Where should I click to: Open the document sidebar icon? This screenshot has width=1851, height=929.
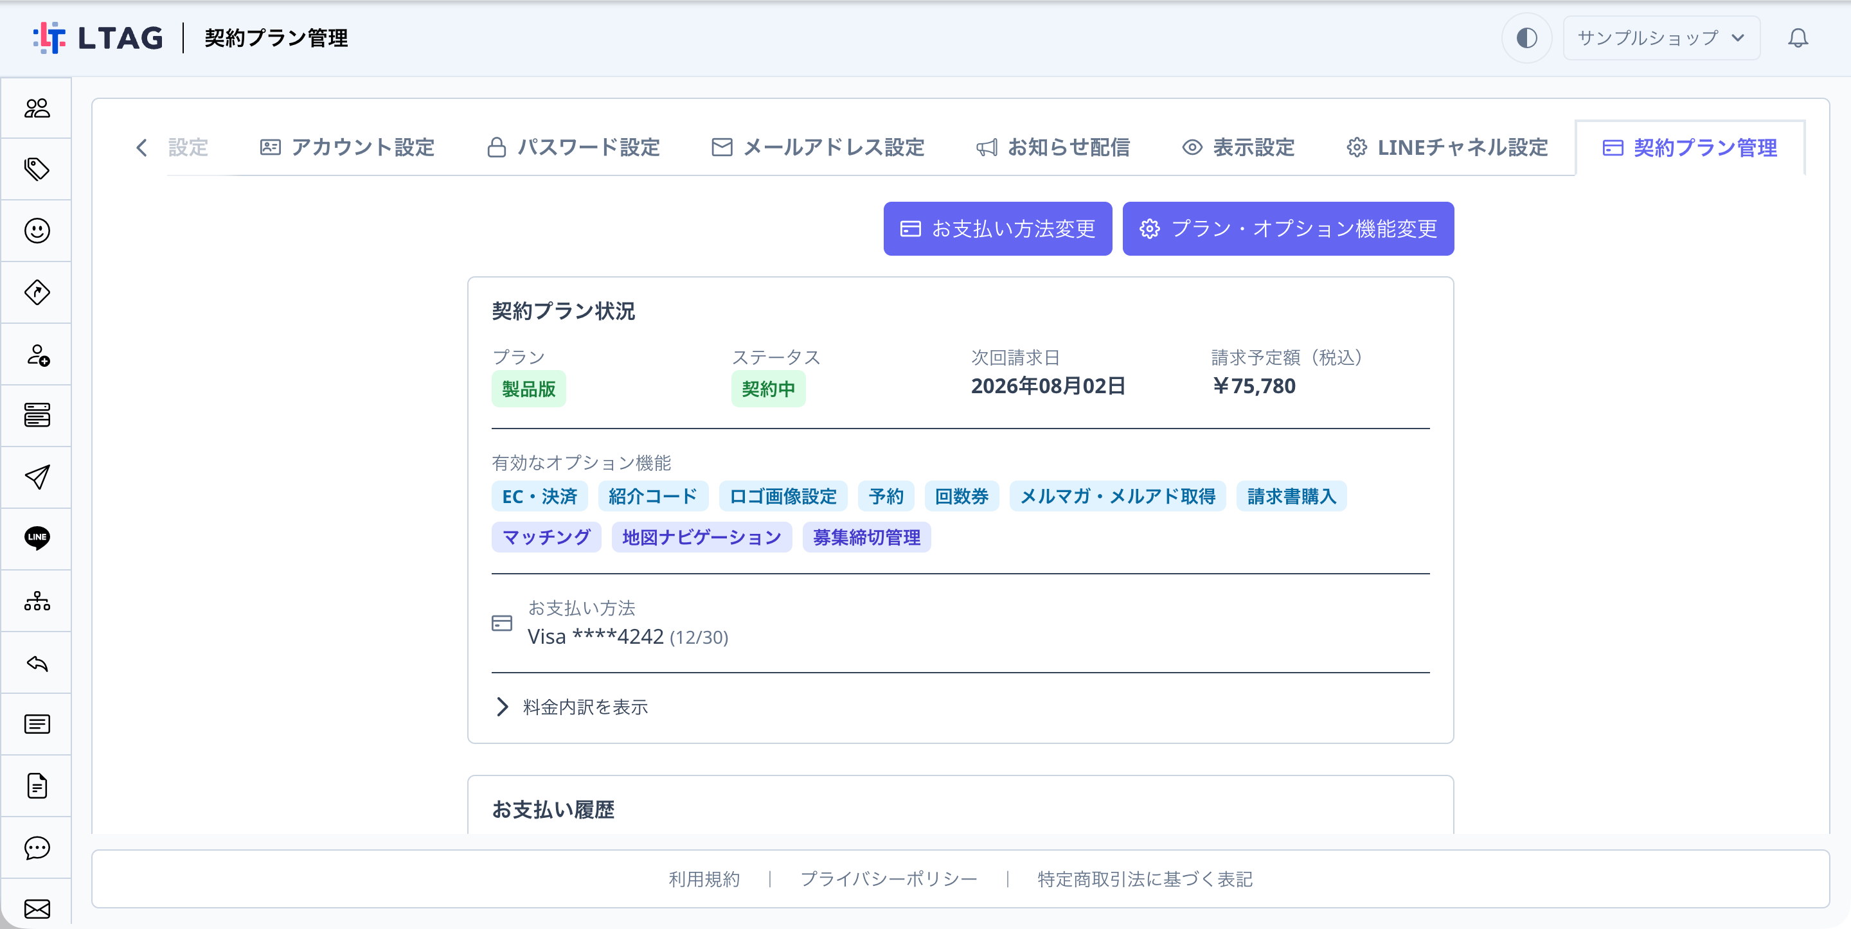(x=37, y=786)
